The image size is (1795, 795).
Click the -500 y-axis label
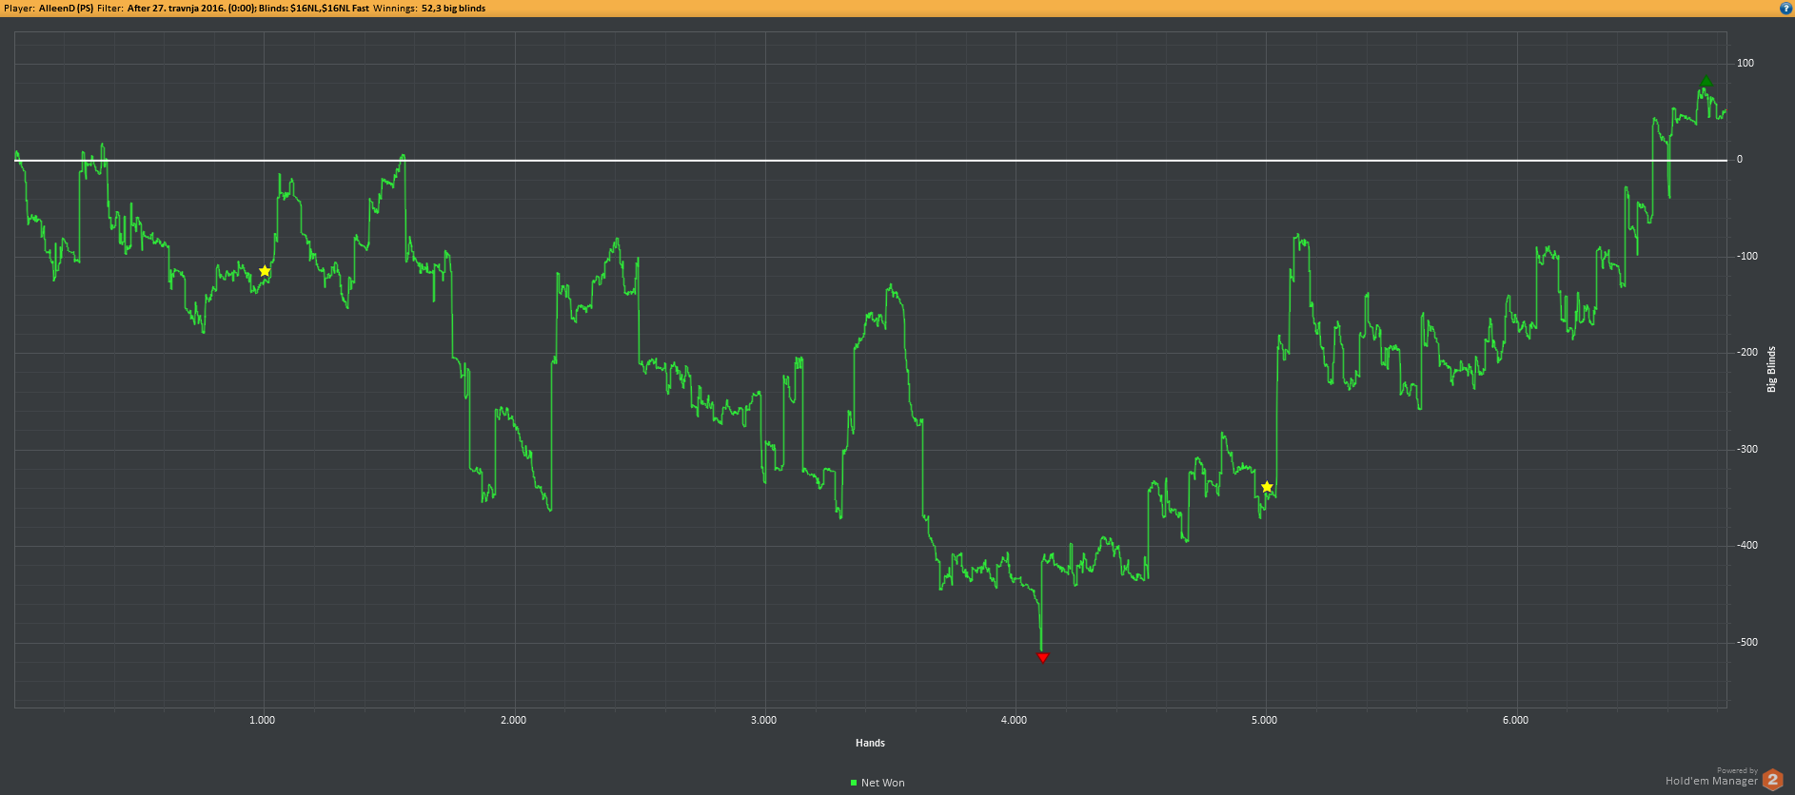1747,642
